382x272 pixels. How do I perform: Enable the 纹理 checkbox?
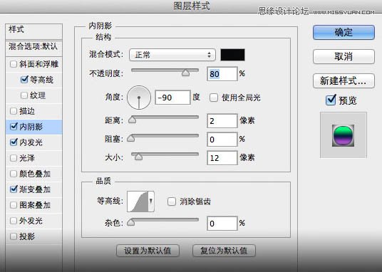tap(24, 95)
